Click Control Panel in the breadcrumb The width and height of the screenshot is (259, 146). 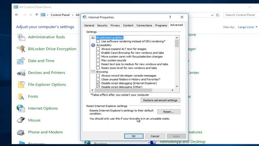[x=60, y=15]
